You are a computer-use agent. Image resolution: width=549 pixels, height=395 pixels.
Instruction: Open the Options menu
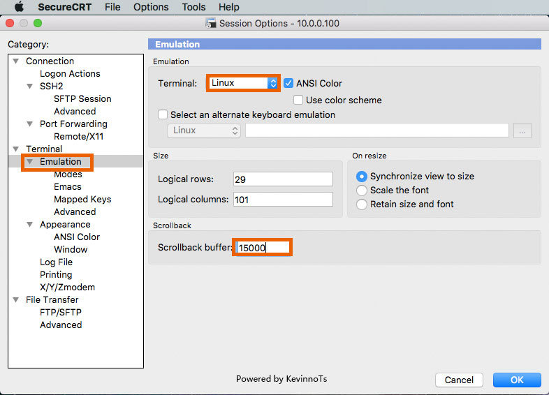pyautogui.click(x=151, y=7)
